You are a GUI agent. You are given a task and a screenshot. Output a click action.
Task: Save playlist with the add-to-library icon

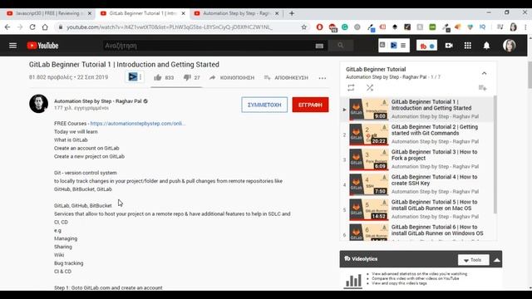click(482, 88)
